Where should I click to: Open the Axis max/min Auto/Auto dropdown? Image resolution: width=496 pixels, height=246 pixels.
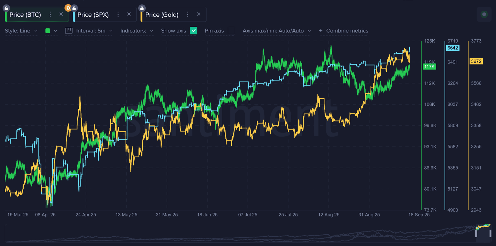tap(276, 31)
